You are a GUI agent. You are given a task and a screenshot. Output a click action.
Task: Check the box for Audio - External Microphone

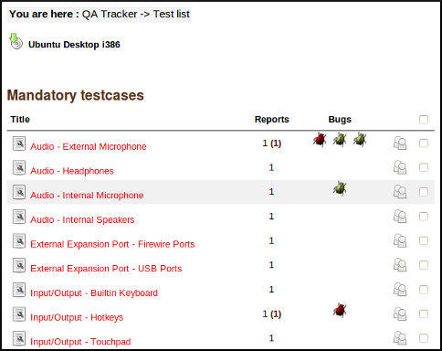pos(424,144)
